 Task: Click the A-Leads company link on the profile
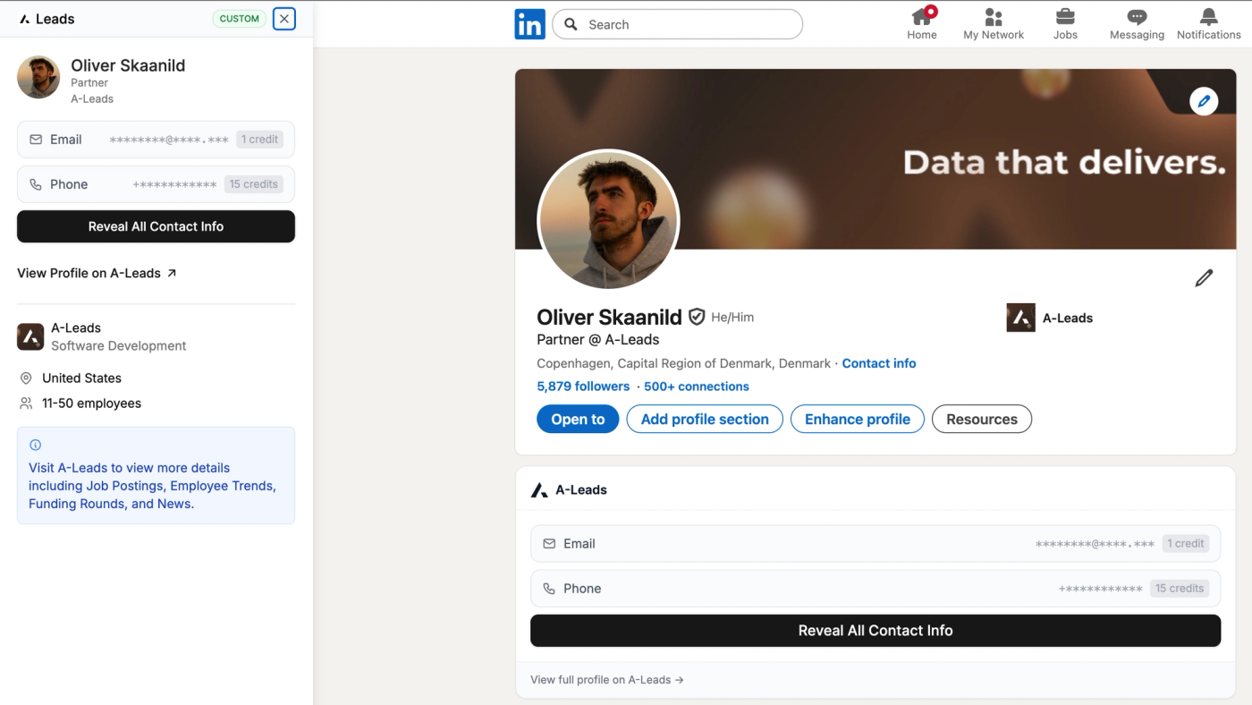click(x=1050, y=318)
